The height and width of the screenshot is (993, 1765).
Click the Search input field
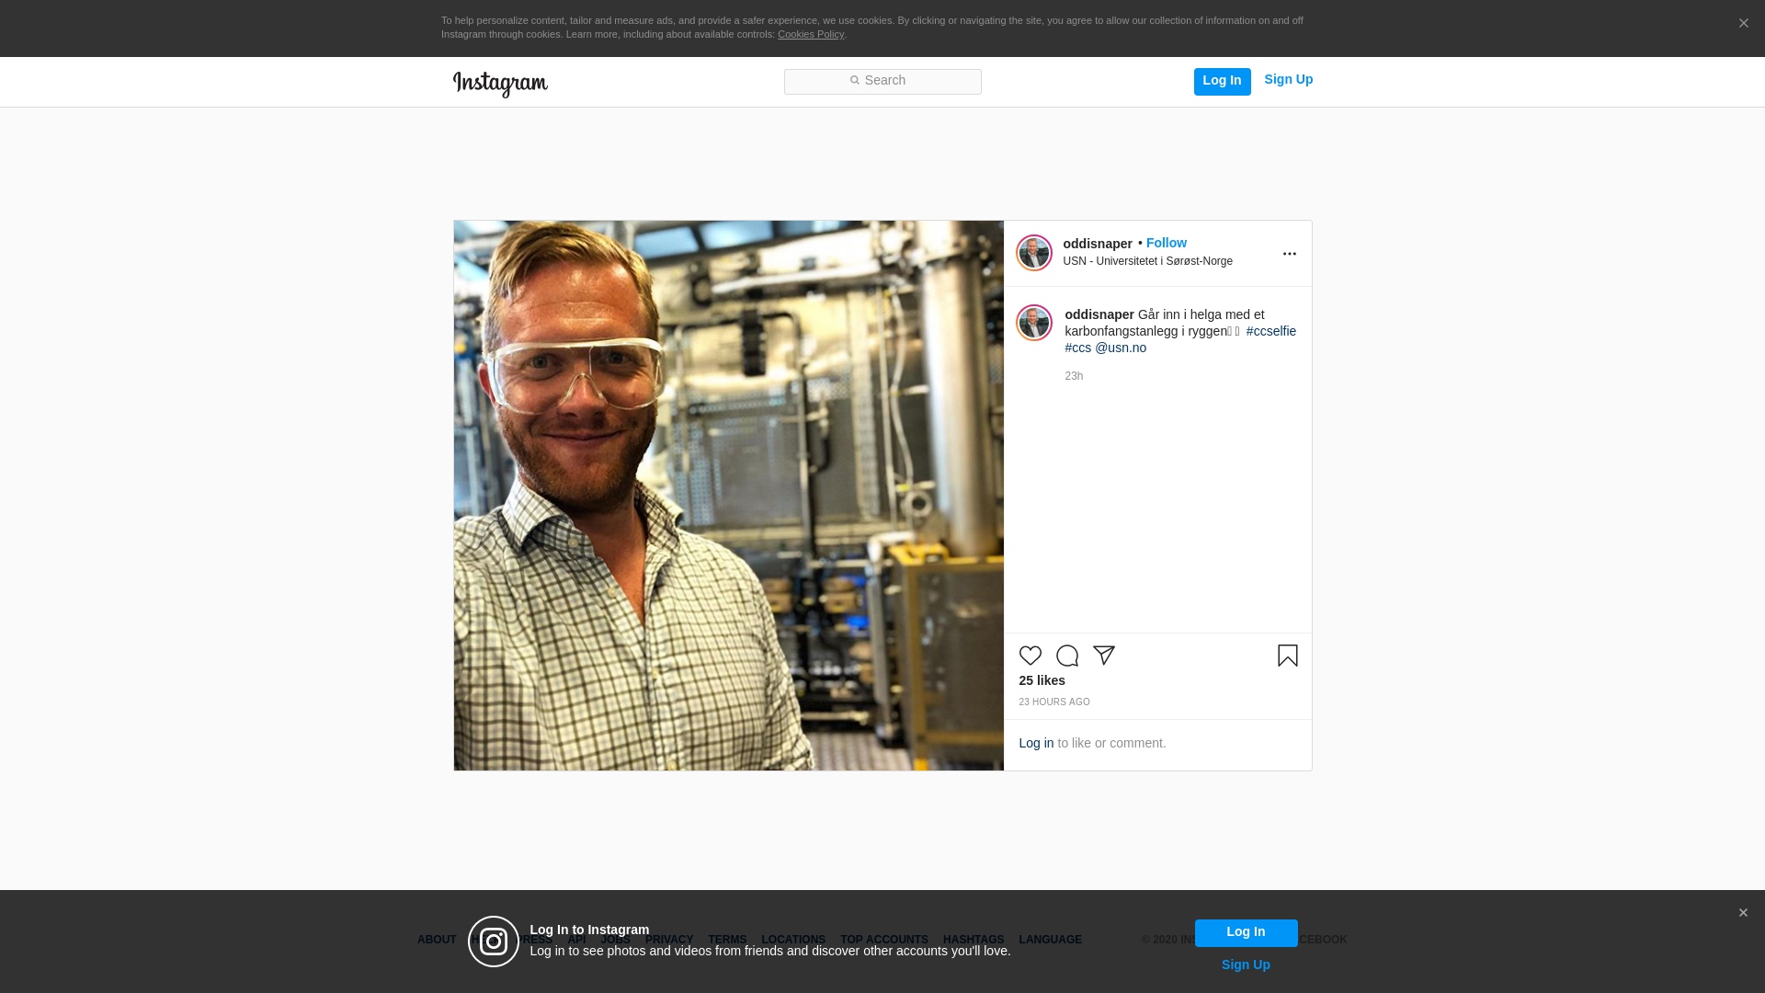(x=882, y=82)
